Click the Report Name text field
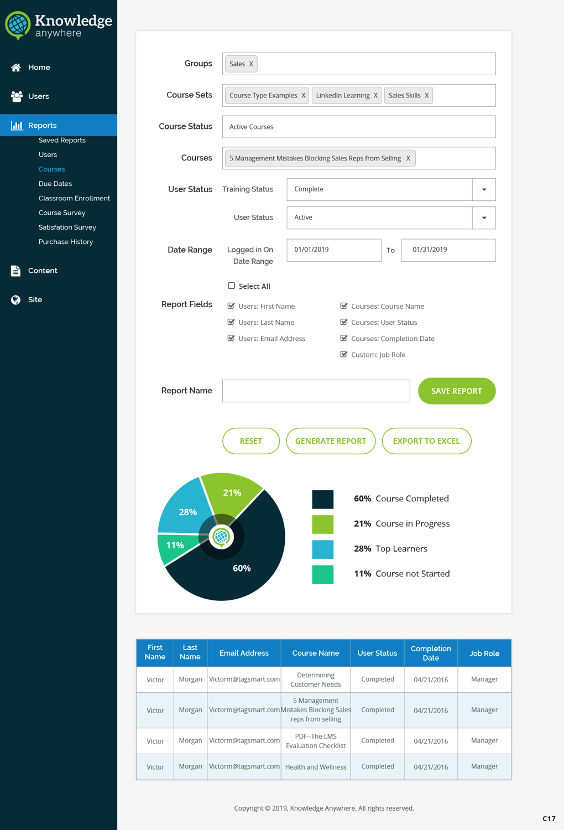The image size is (564, 830). coord(316,391)
